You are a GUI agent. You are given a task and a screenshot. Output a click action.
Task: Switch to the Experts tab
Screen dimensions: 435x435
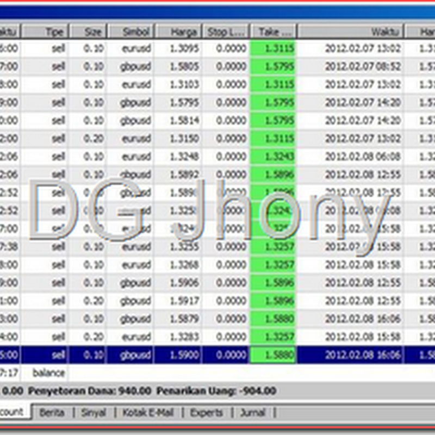[207, 412]
